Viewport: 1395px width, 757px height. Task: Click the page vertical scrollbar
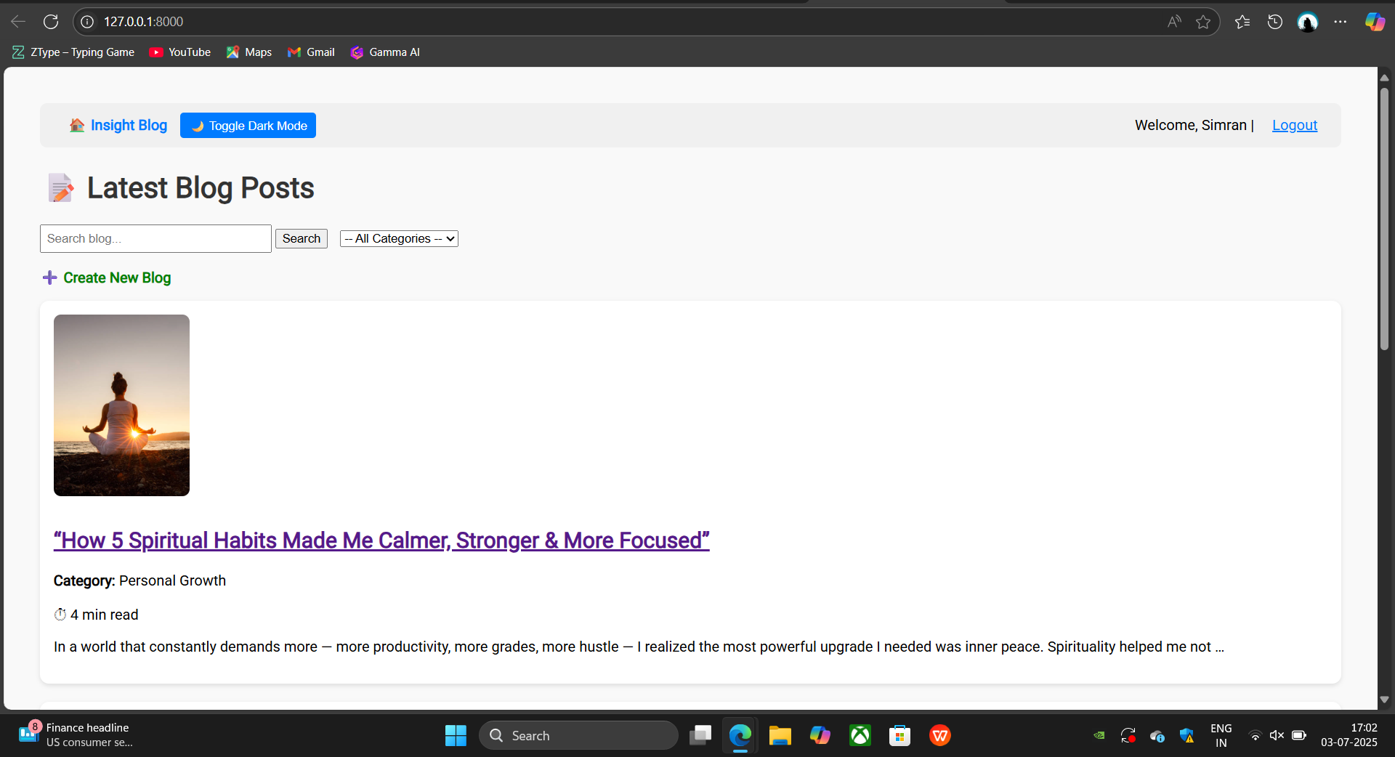pyautogui.click(x=1384, y=218)
